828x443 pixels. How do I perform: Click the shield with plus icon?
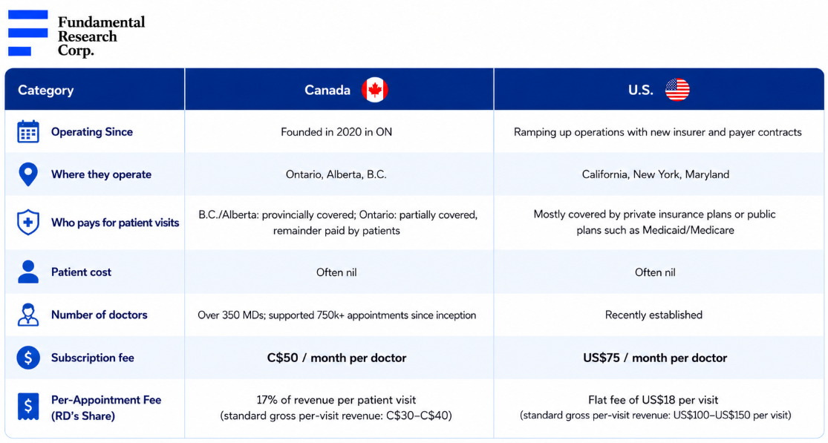click(x=28, y=222)
